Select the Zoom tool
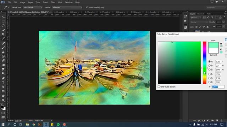227x127 pixels. tap(3, 100)
